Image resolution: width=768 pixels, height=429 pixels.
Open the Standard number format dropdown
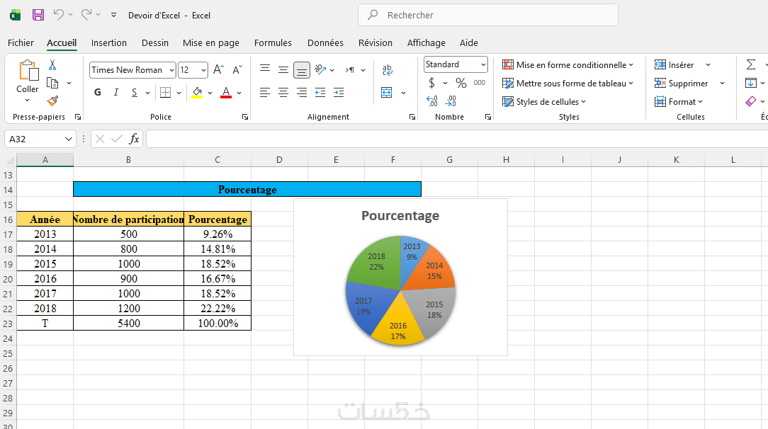483,64
